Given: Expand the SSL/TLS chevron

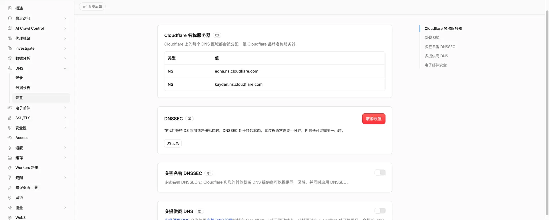Looking at the screenshot, I should pos(65,118).
